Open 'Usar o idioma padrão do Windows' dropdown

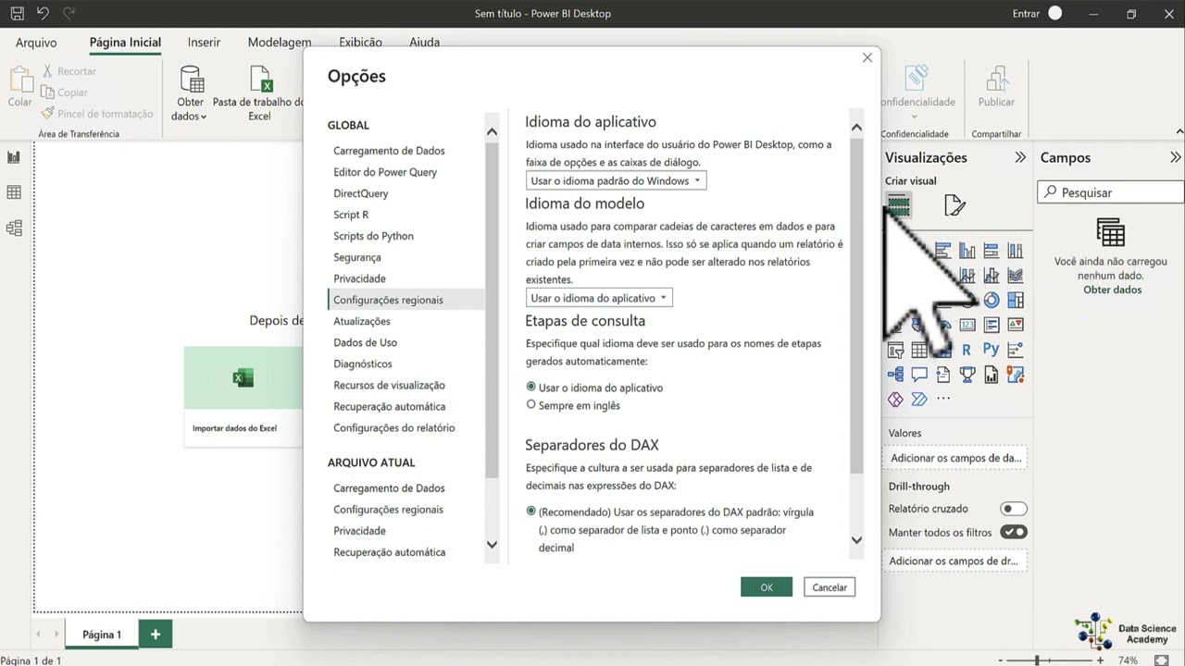tap(616, 180)
